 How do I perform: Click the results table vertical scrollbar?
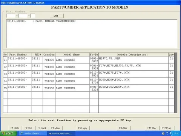point(176,83)
